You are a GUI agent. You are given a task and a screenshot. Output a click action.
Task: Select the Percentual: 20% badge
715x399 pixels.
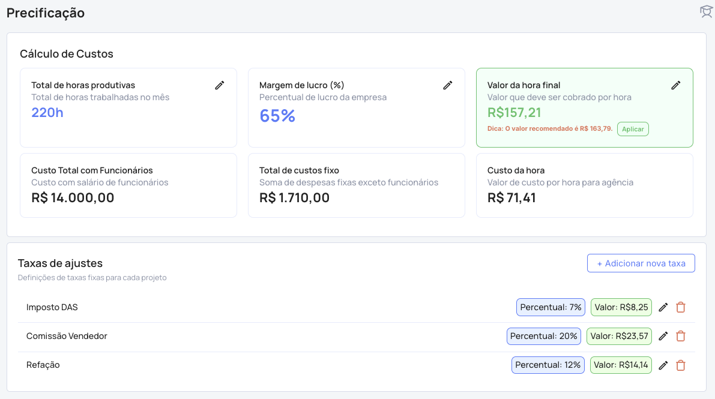pos(543,336)
